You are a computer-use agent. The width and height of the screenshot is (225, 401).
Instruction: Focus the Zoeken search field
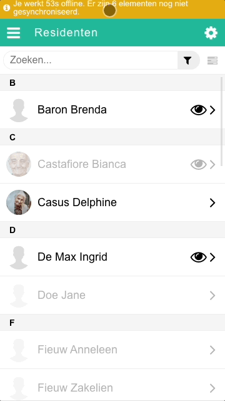click(91, 60)
